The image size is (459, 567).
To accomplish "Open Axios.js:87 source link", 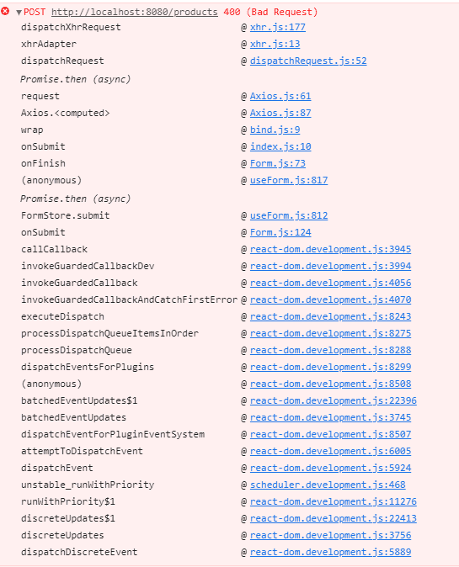I will (x=280, y=114).
